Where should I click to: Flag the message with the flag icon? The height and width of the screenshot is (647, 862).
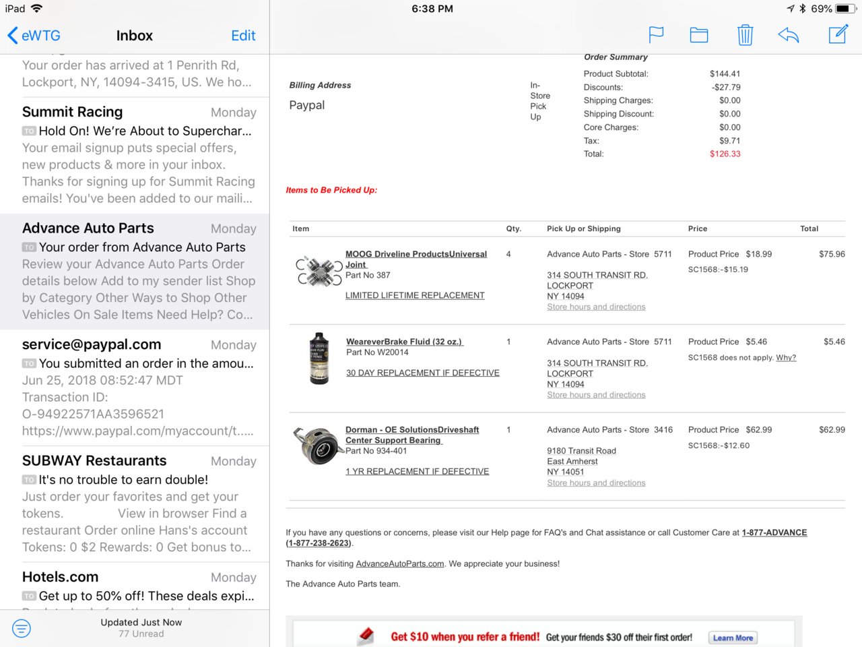pyautogui.click(x=656, y=35)
